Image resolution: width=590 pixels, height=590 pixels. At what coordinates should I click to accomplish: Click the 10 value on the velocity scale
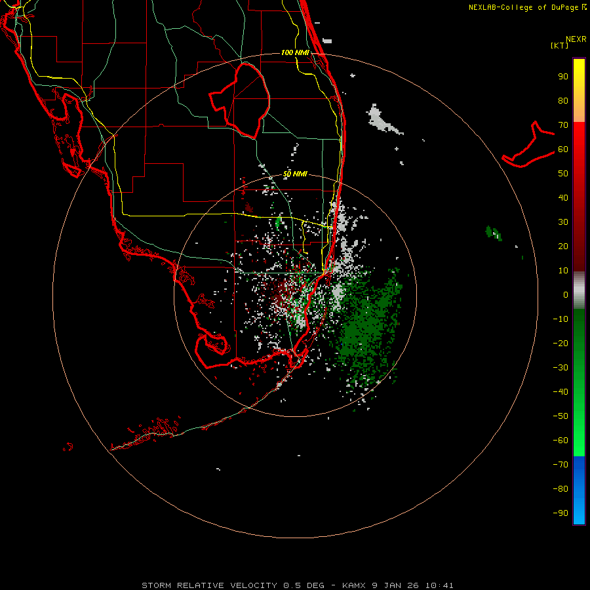563,271
